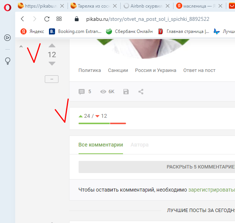
Task: Click the small scroll-up chevron at left
Action: pos(21,47)
